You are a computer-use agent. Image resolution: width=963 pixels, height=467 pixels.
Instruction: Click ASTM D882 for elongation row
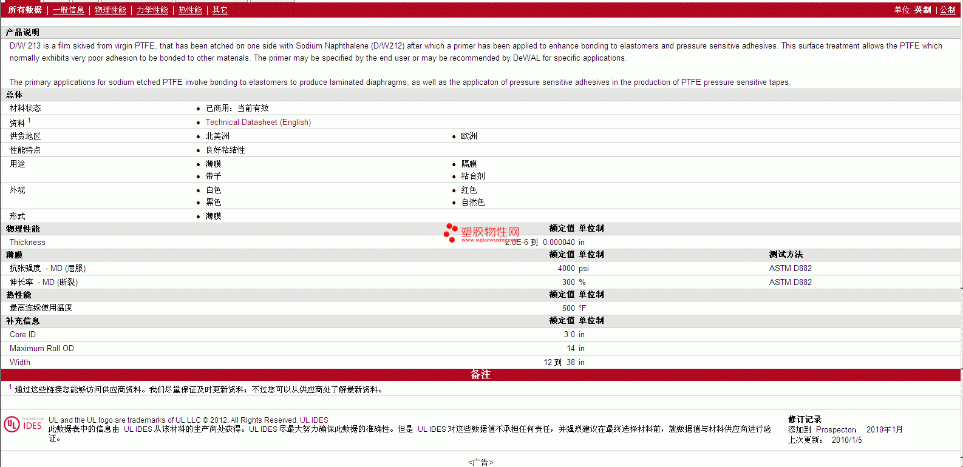pyautogui.click(x=790, y=282)
